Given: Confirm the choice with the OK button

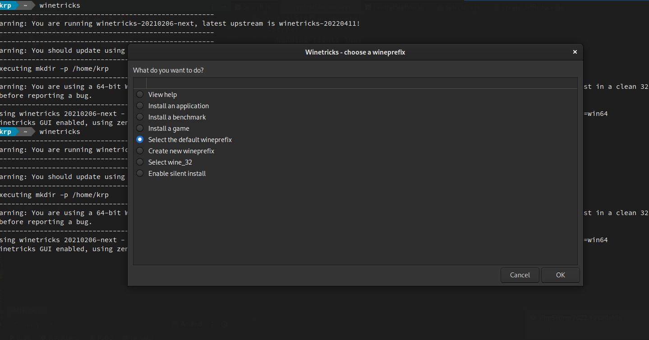Looking at the screenshot, I should click(x=561, y=275).
